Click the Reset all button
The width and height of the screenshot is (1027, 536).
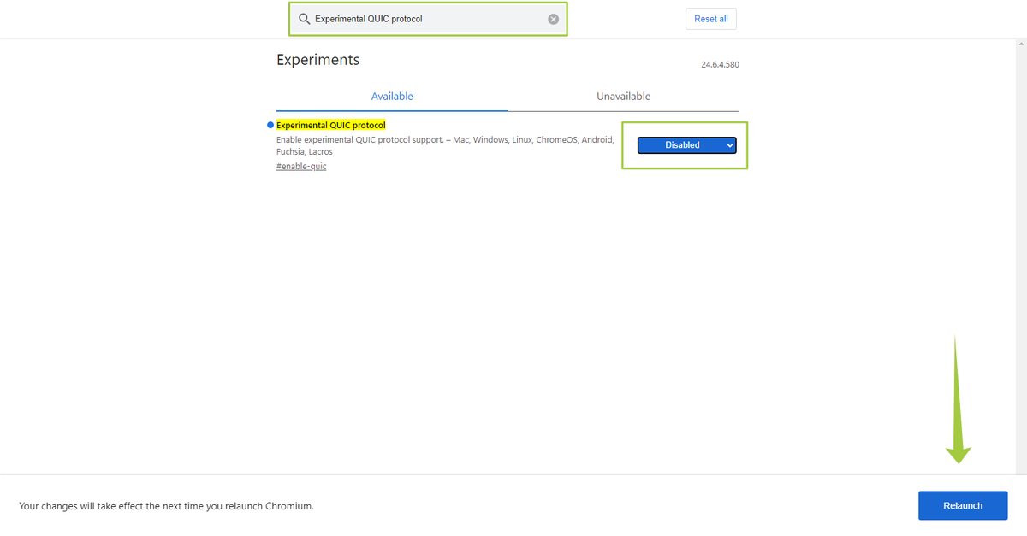711,19
